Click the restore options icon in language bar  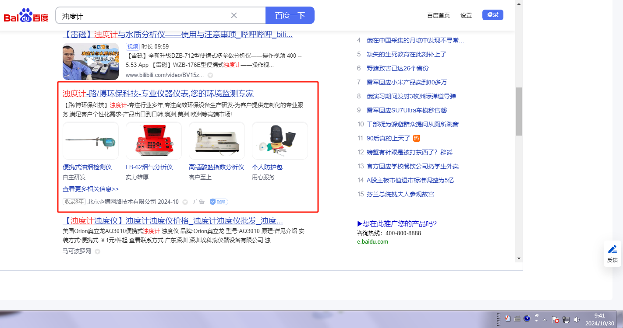tap(536, 315)
